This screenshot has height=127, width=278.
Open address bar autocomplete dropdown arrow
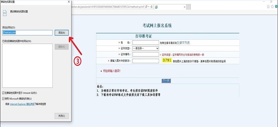148,6
